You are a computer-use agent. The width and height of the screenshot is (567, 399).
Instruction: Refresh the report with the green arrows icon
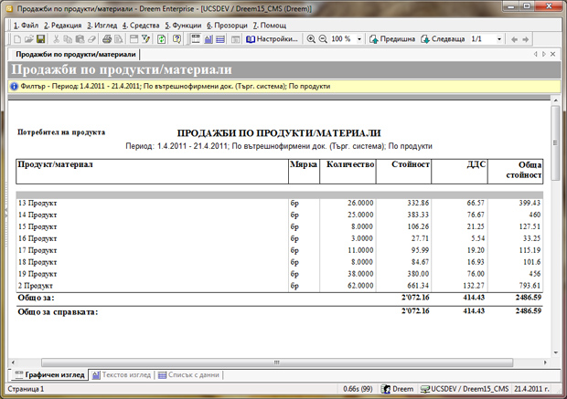(x=162, y=39)
